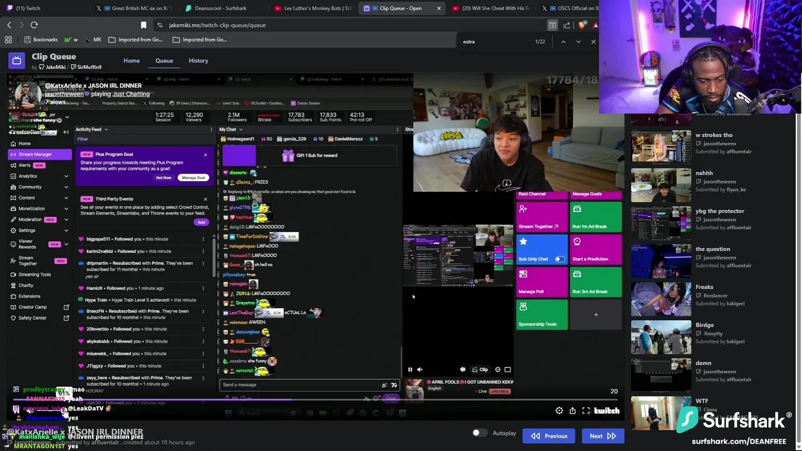Open the 'nahhh' clip thumbnail
The image size is (802, 451).
pyautogui.click(x=661, y=184)
